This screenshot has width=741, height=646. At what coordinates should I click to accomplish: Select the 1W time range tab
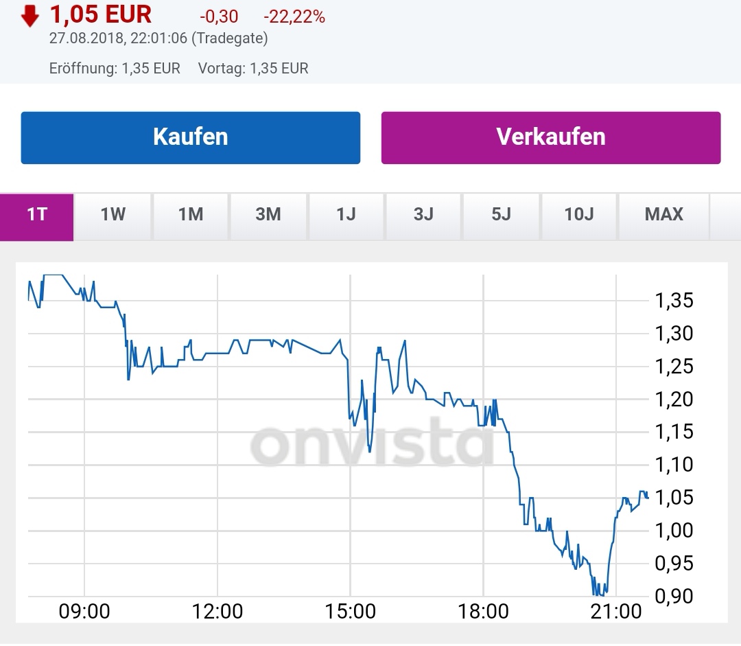coord(113,216)
